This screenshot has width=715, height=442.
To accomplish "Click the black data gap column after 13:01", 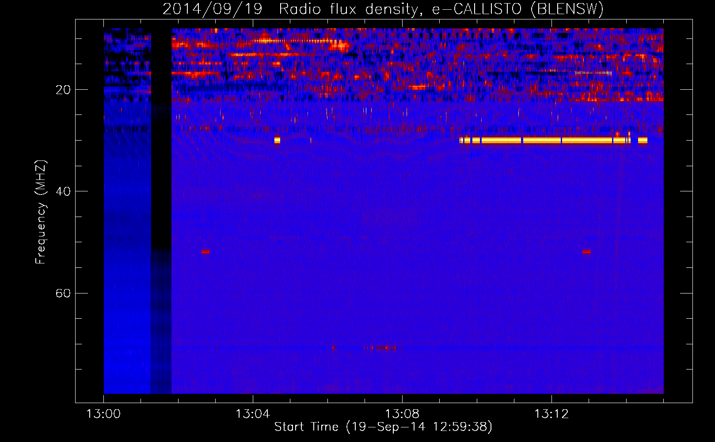I will click(161, 211).
